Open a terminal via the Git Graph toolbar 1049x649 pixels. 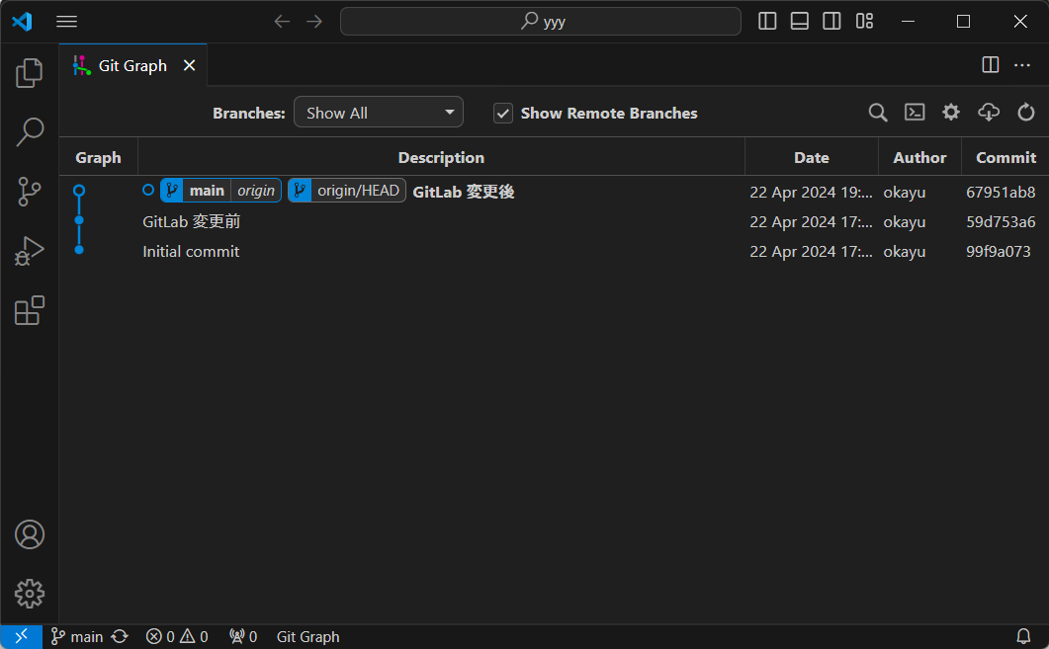914,112
